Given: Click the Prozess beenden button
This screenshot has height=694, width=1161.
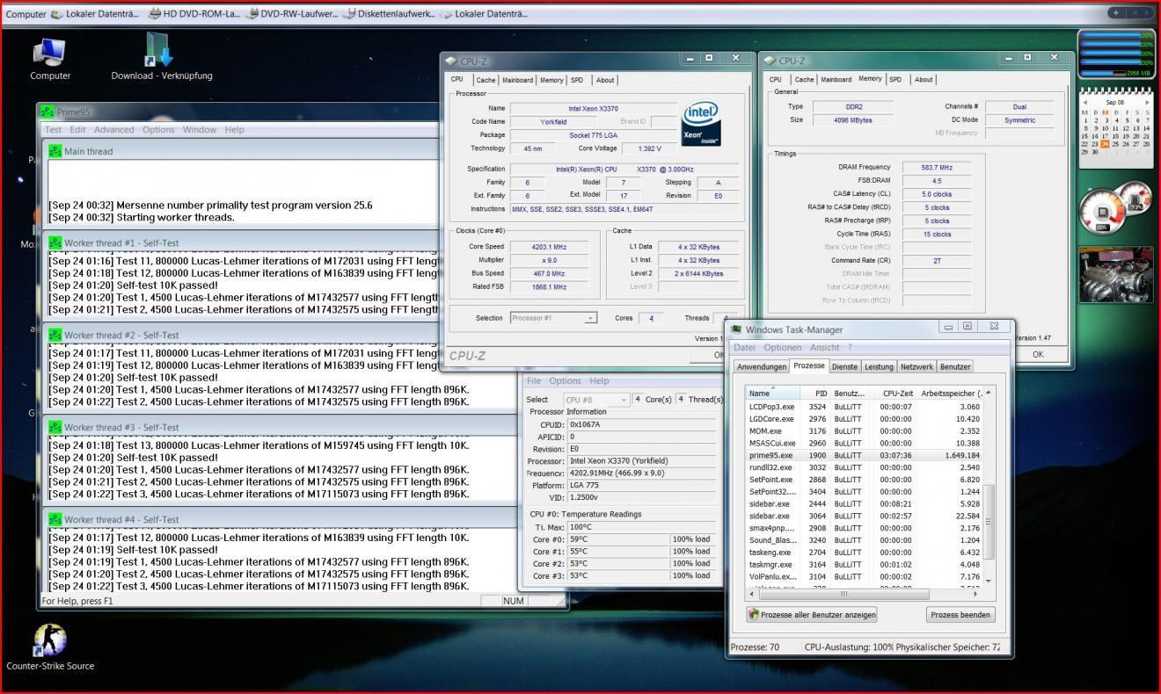Looking at the screenshot, I should (x=961, y=615).
